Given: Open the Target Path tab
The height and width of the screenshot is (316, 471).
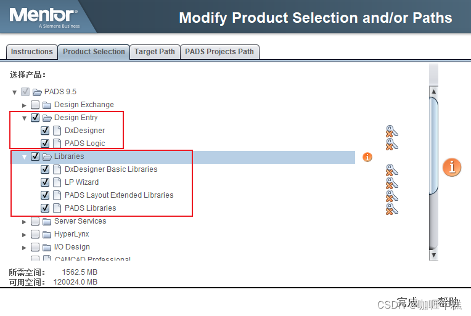Looking at the screenshot, I should [155, 52].
